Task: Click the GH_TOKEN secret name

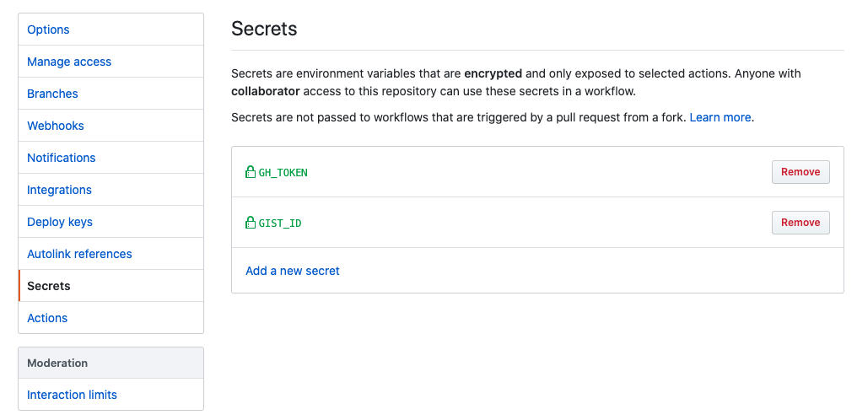Action: pos(283,173)
